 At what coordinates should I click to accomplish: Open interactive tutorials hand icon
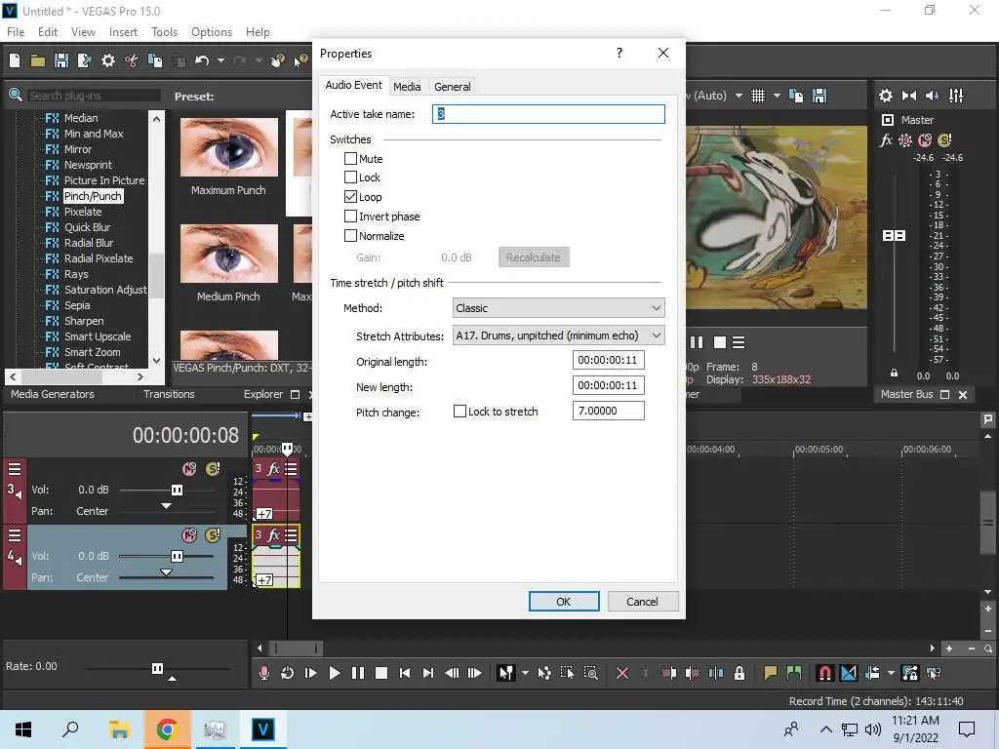tap(277, 60)
